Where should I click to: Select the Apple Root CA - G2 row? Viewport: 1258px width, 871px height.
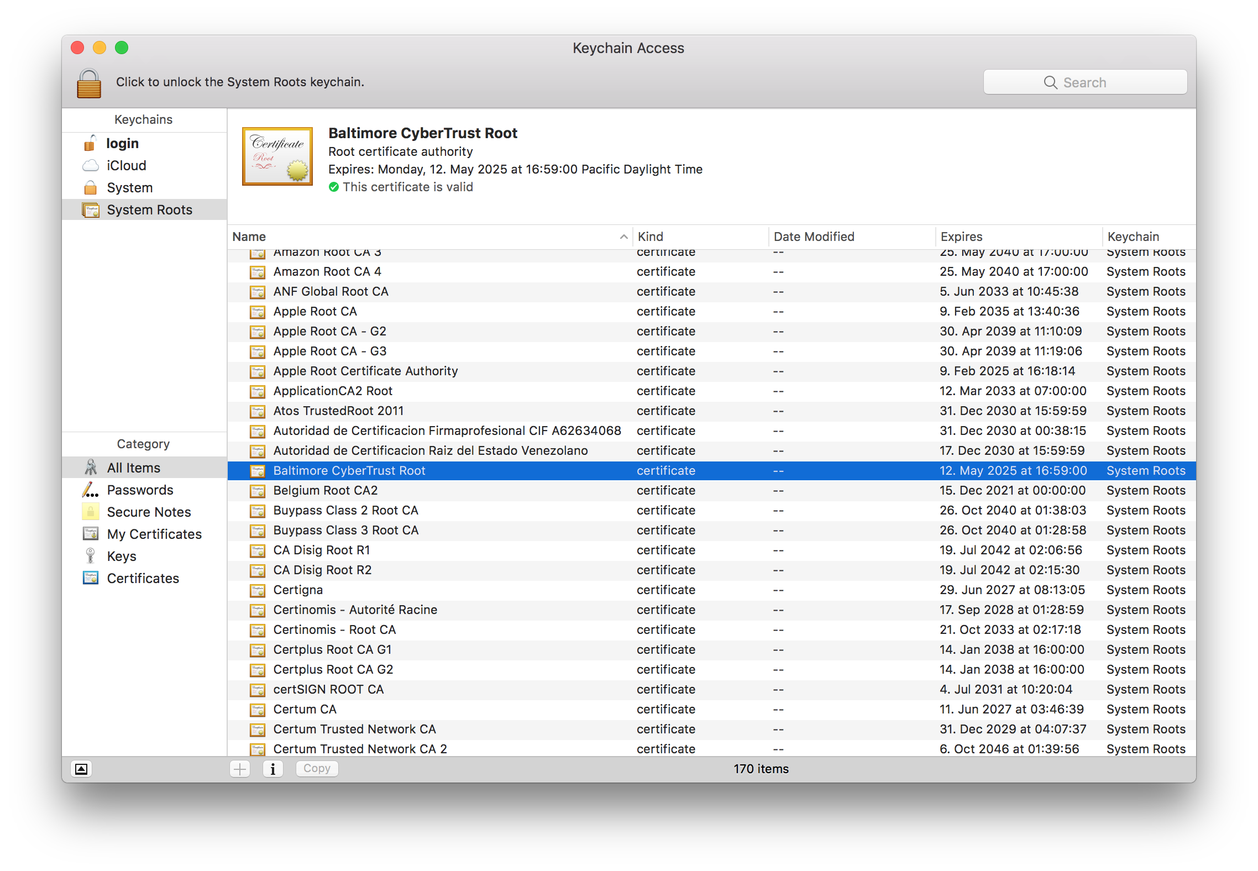pyautogui.click(x=712, y=332)
